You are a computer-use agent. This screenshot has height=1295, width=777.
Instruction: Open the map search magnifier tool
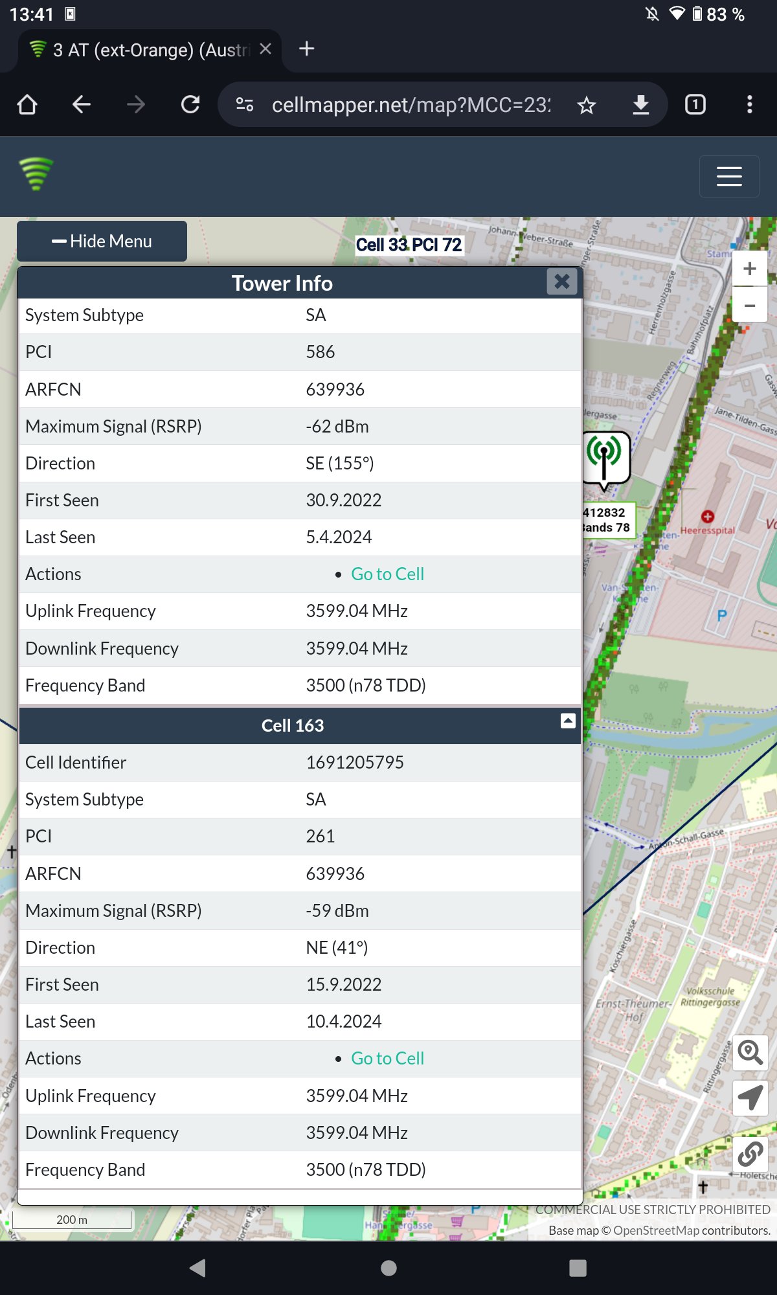(x=750, y=1053)
